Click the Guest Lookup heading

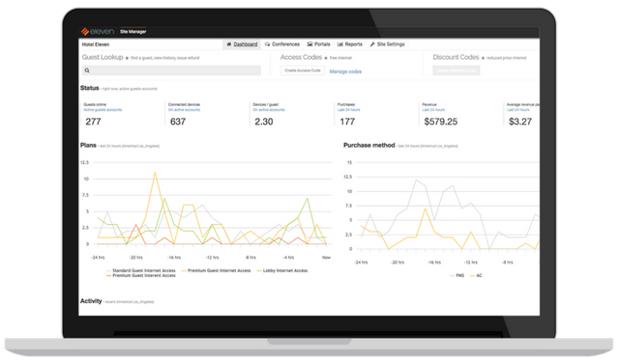pyautogui.click(x=103, y=58)
